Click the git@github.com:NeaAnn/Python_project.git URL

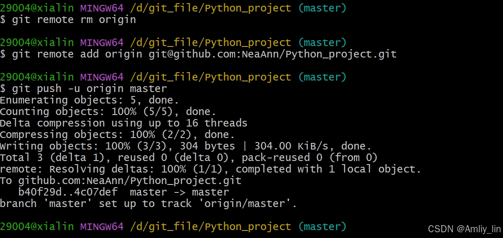[x=273, y=54]
